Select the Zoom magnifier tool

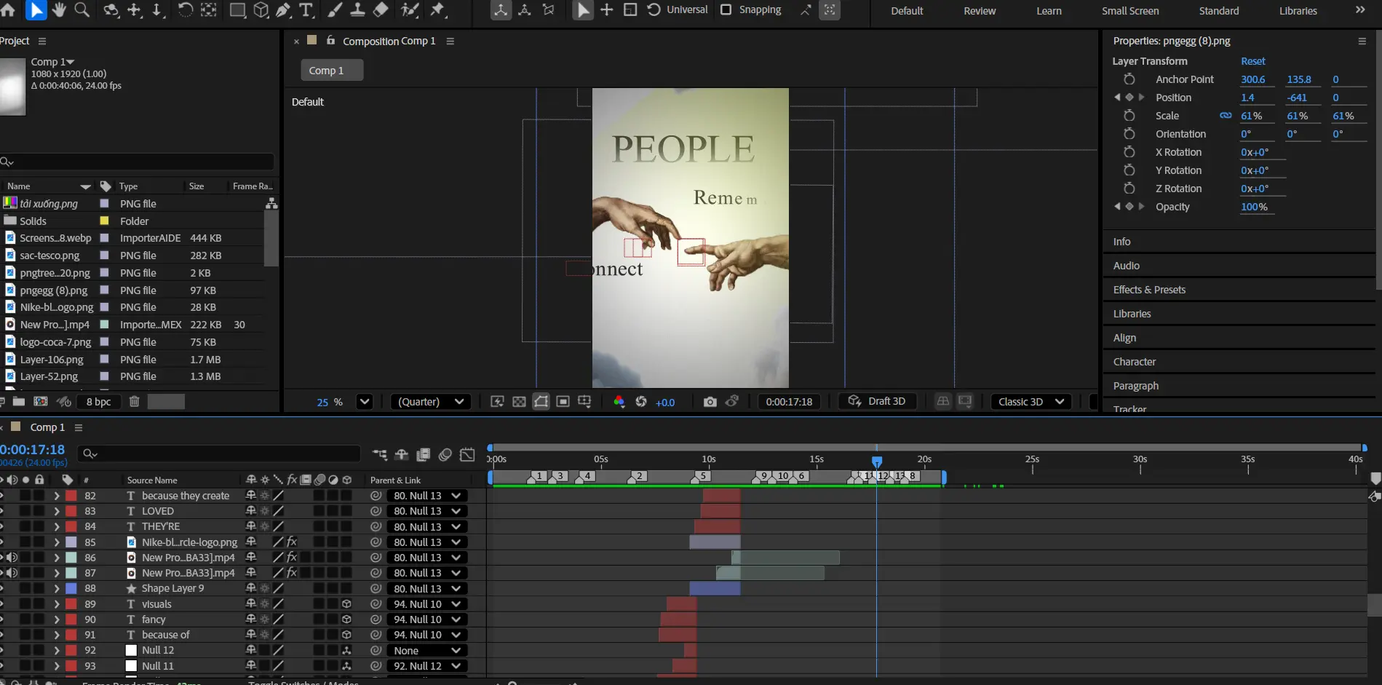[82, 9]
